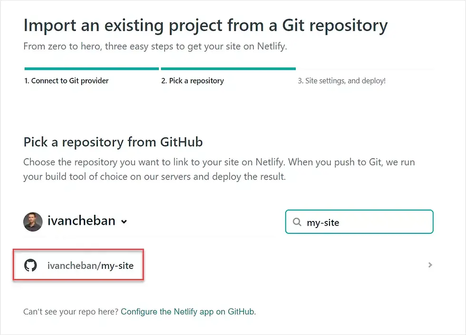Click the Choose the repository description paragraph
The width and height of the screenshot is (466, 335).
(x=219, y=169)
